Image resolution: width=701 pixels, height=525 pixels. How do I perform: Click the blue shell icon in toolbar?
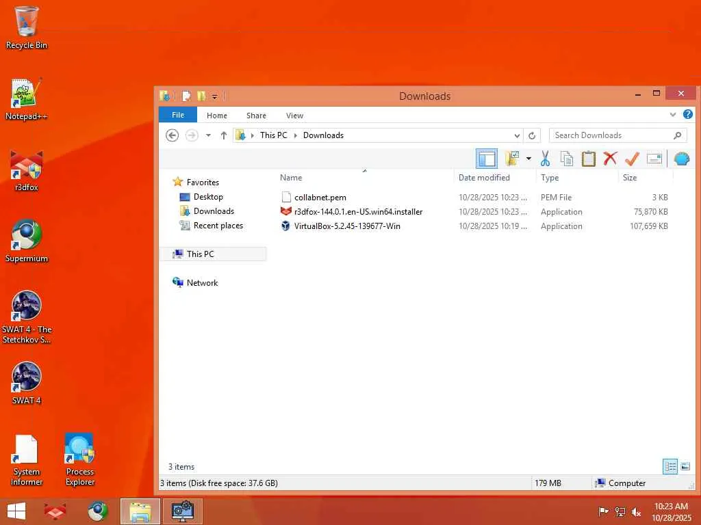(681, 159)
